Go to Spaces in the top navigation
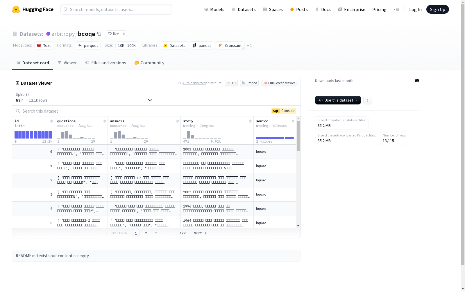The height and width of the screenshot is (291, 465). coord(273,9)
